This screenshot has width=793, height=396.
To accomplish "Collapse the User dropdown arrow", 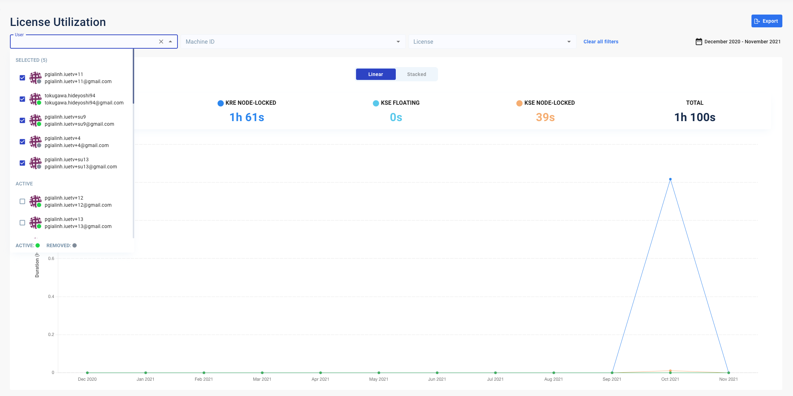I will point(171,42).
